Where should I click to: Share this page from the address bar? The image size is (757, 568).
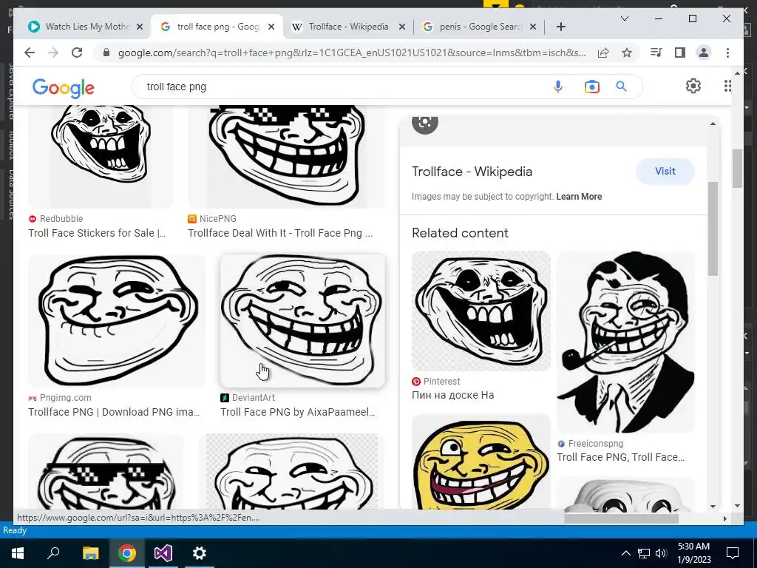click(603, 53)
